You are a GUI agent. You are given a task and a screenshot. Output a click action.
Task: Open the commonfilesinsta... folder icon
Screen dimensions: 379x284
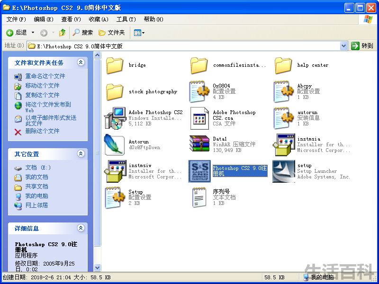[199, 65]
